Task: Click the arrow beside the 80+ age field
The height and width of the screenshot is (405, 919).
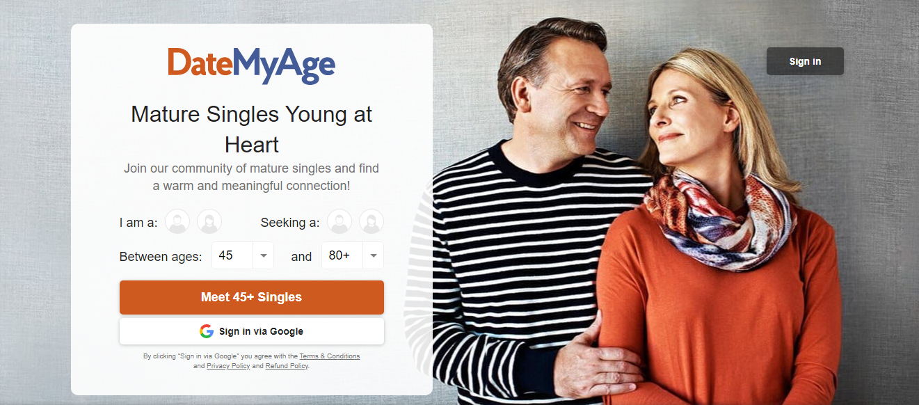Action: 374,256
